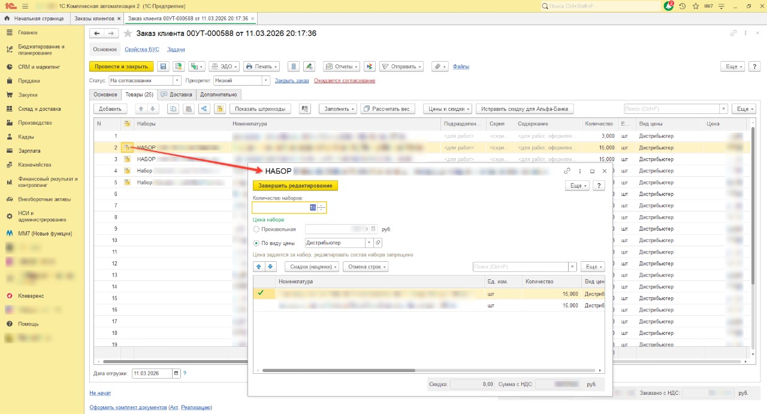Switch to the Доставка tab
The height and width of the screenshot is (414, 767).
177,94
